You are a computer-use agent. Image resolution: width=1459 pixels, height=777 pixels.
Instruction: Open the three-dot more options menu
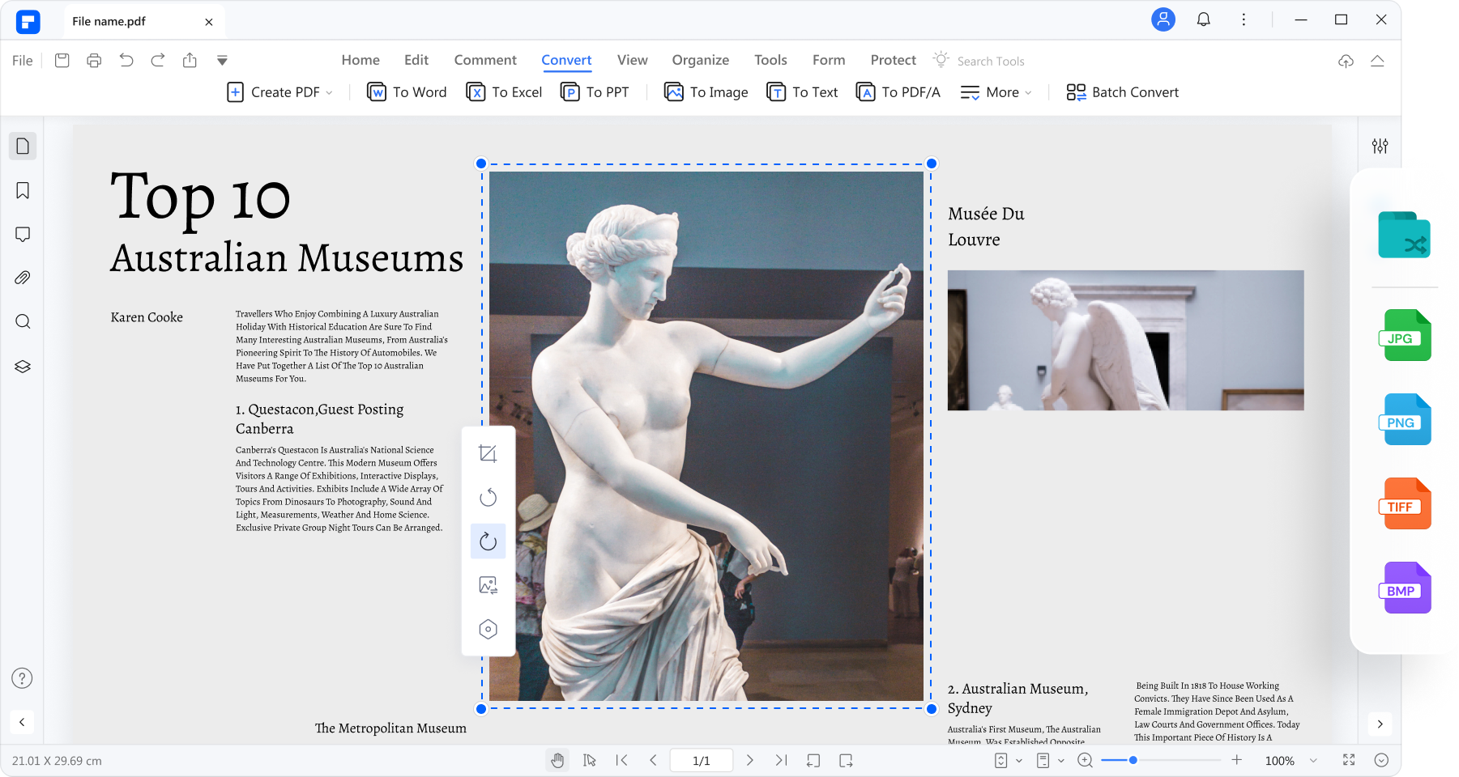tap(1244, 19)
